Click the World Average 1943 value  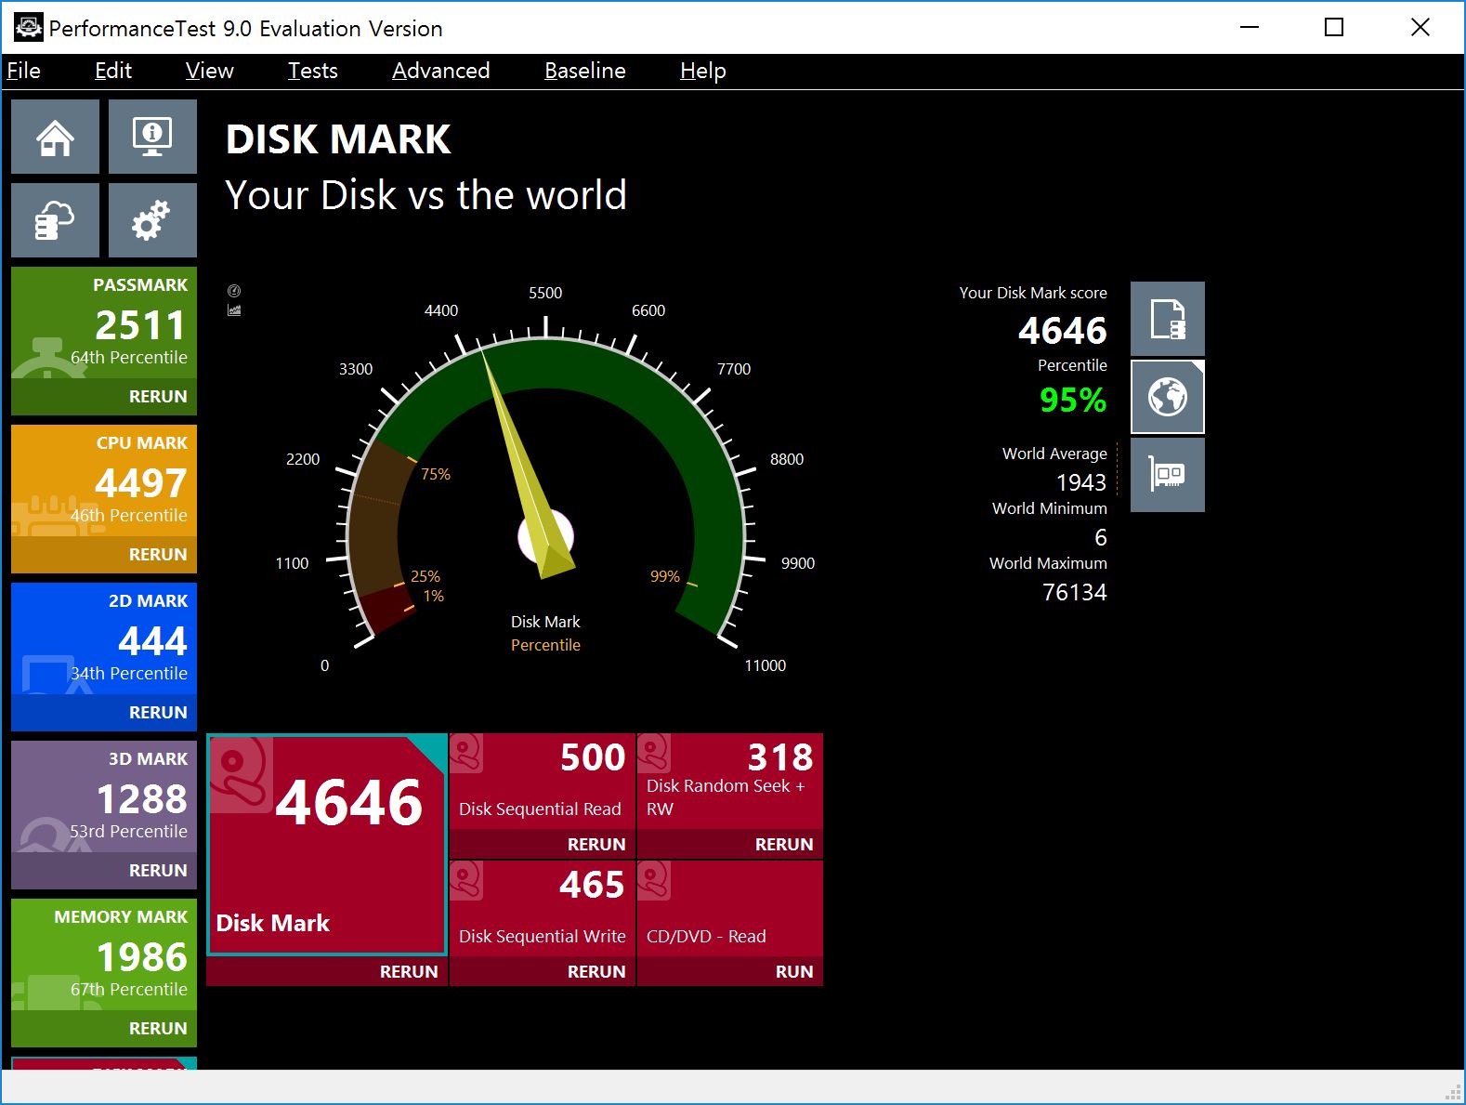tap(1081, 482)
